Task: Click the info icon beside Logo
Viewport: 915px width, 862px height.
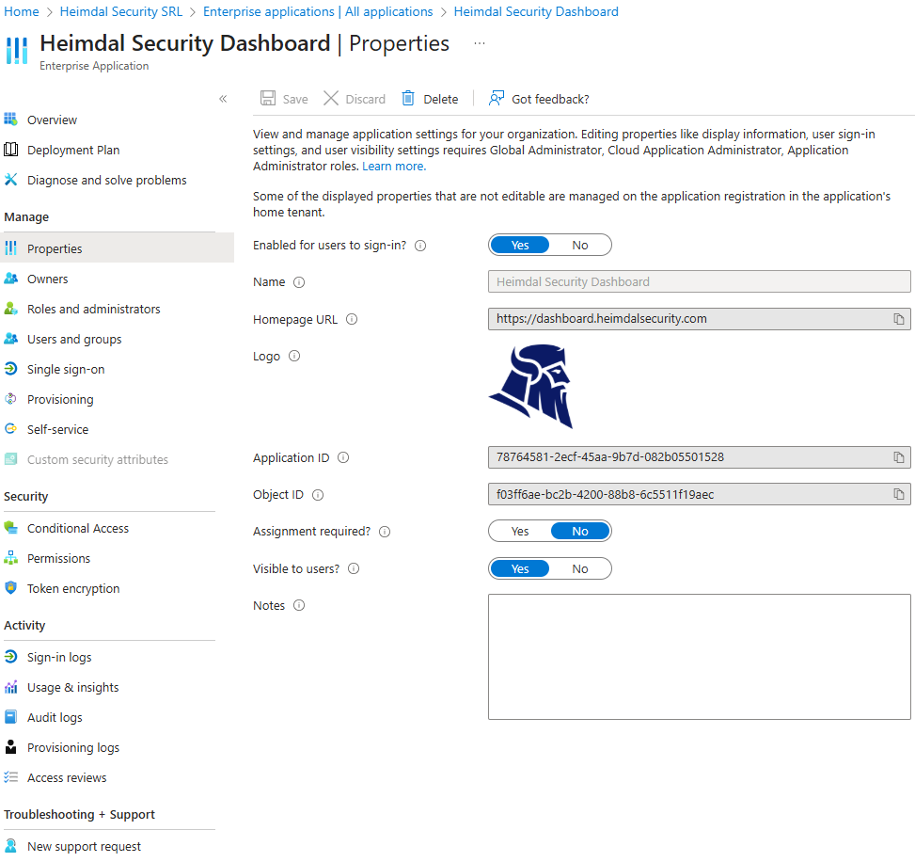Action: point(294,357)
